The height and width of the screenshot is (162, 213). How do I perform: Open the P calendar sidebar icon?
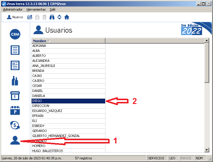[x=15, y=110]
